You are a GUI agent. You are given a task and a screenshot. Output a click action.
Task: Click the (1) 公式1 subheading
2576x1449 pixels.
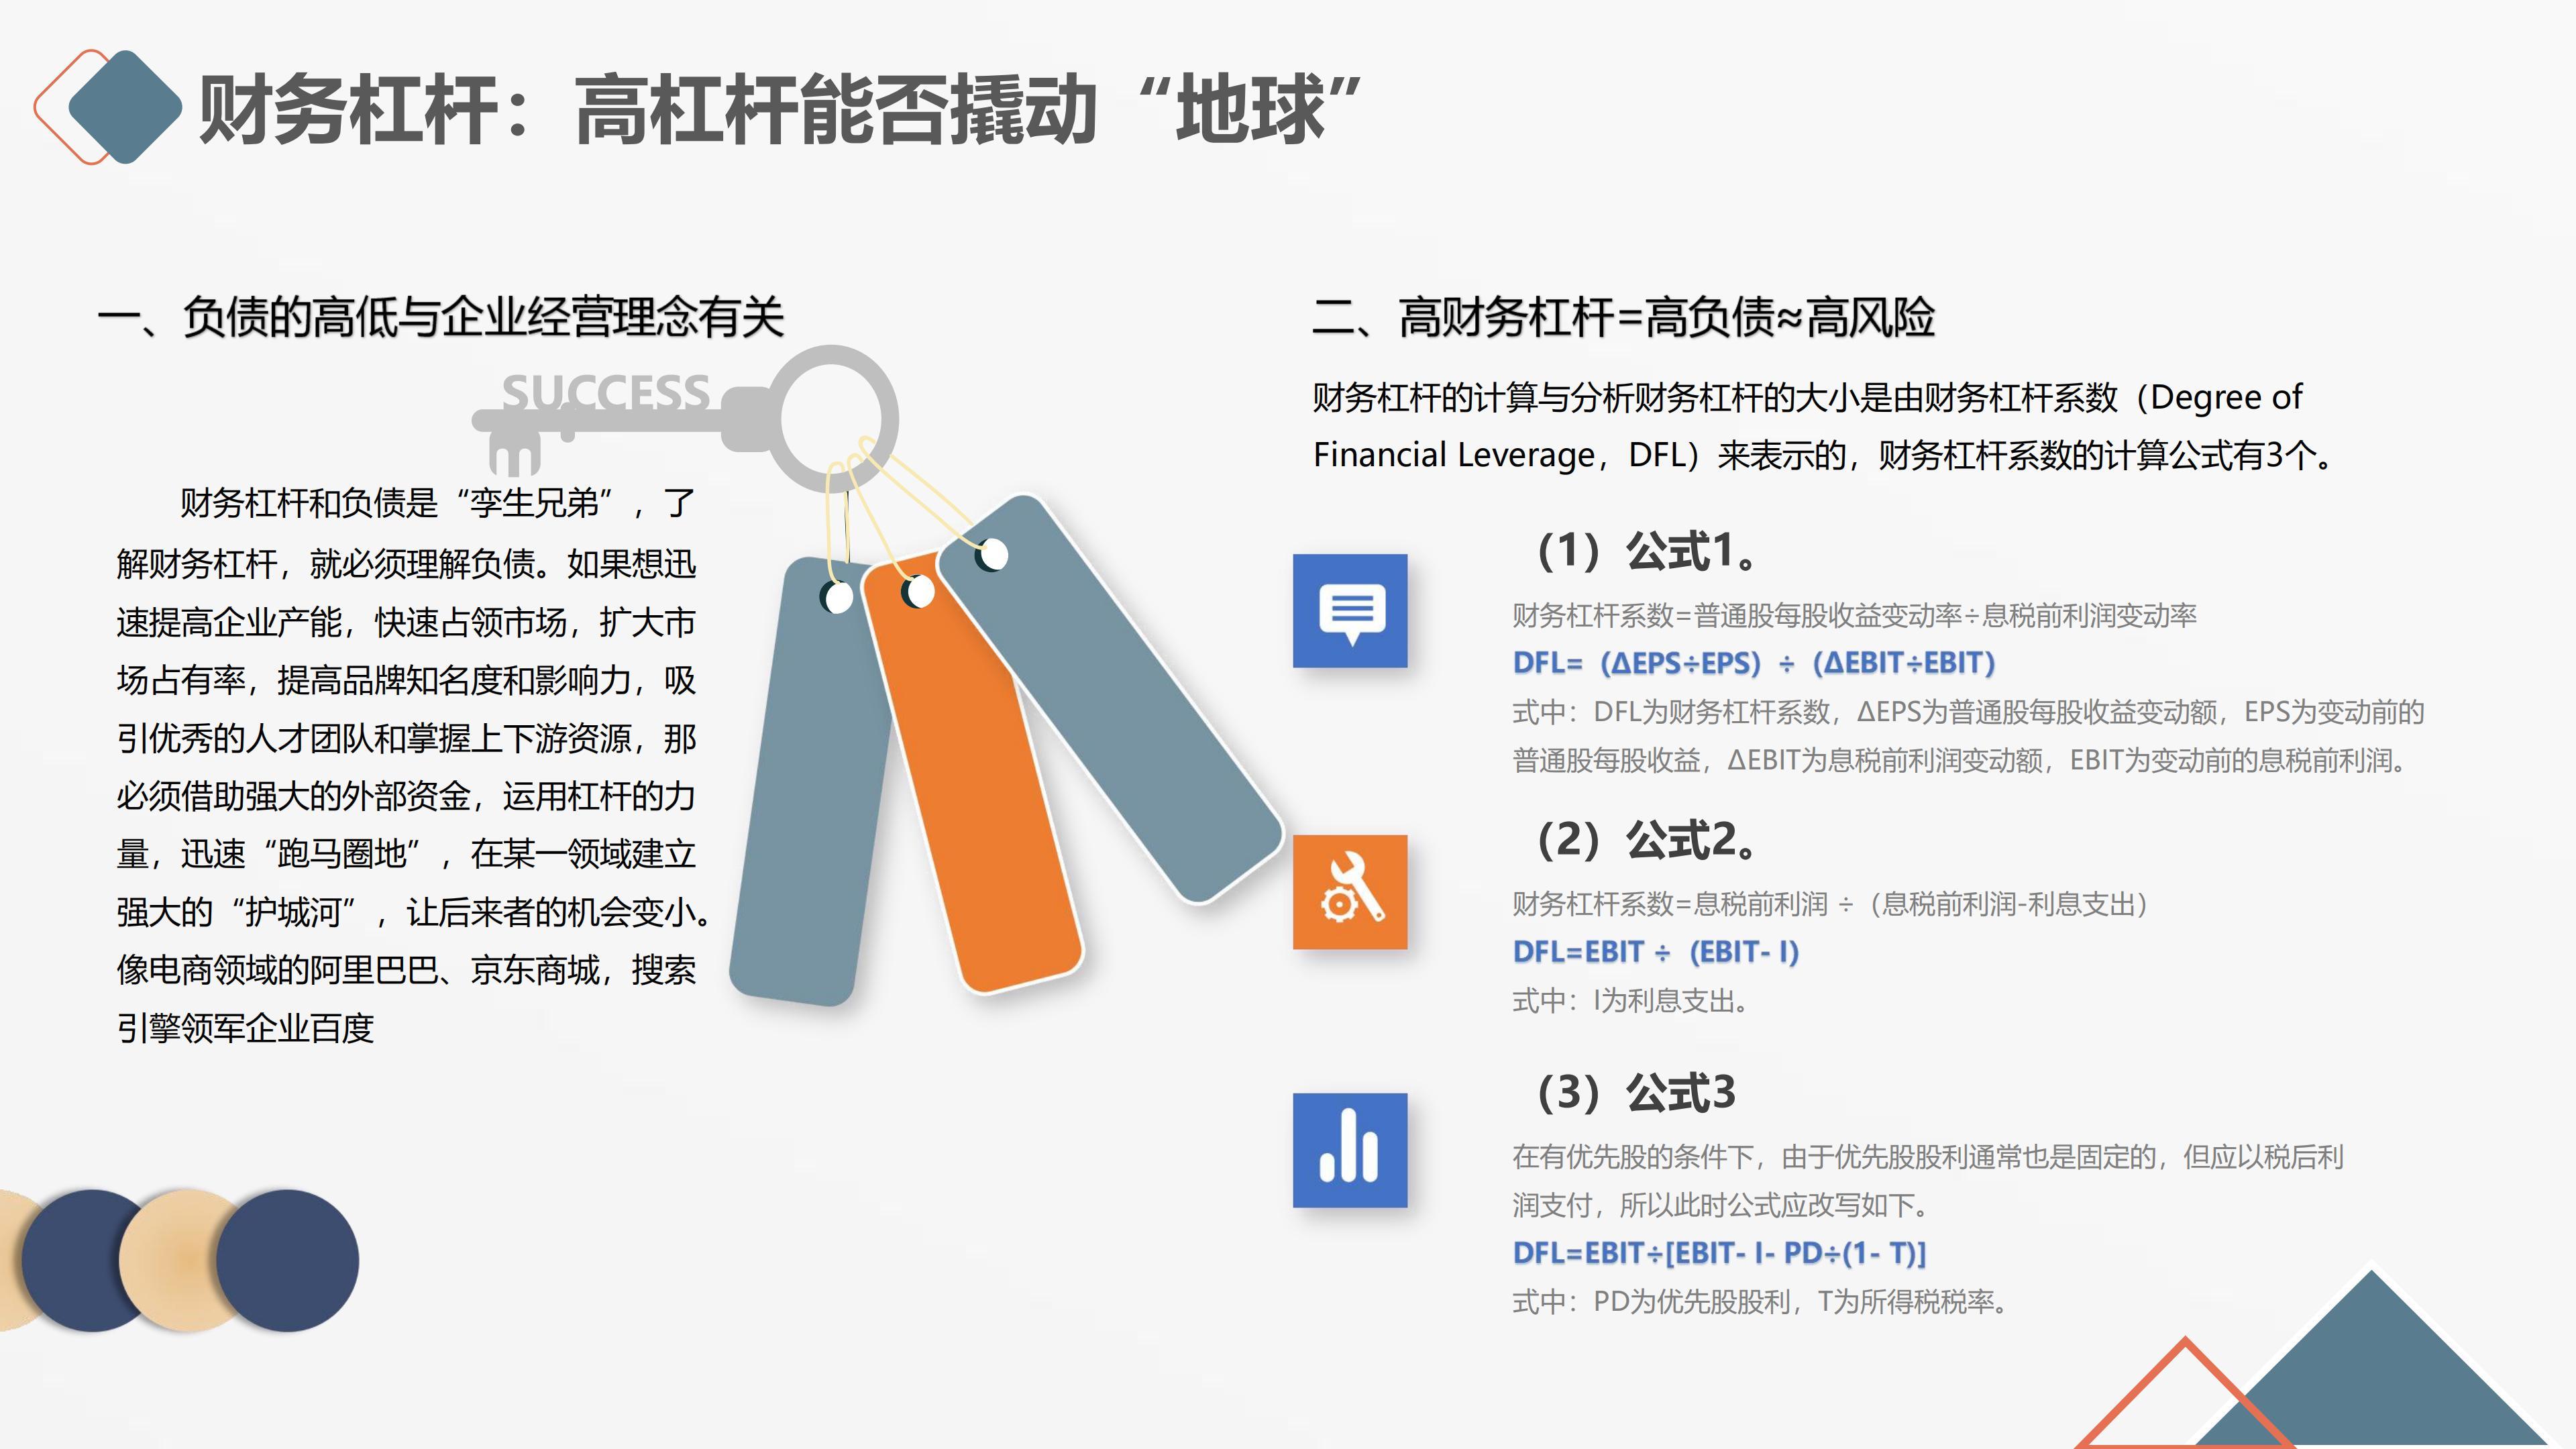pos(1645,551)
